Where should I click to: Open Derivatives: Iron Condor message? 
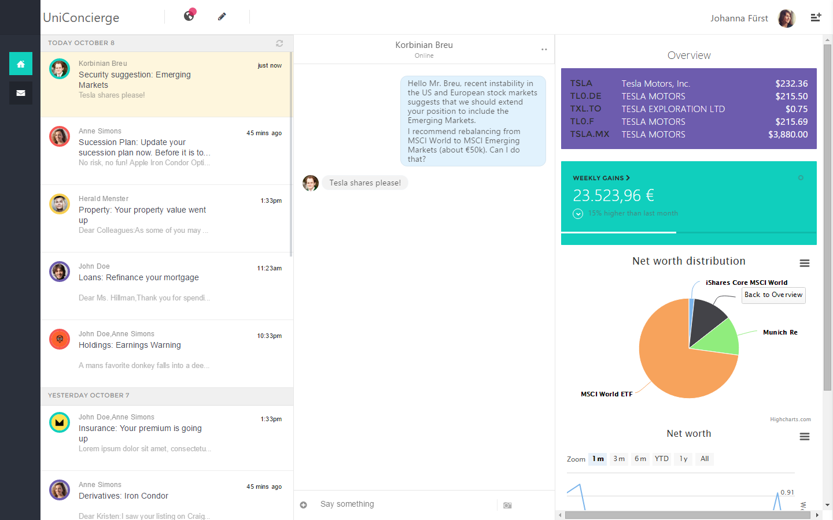[x=166, y=496]
